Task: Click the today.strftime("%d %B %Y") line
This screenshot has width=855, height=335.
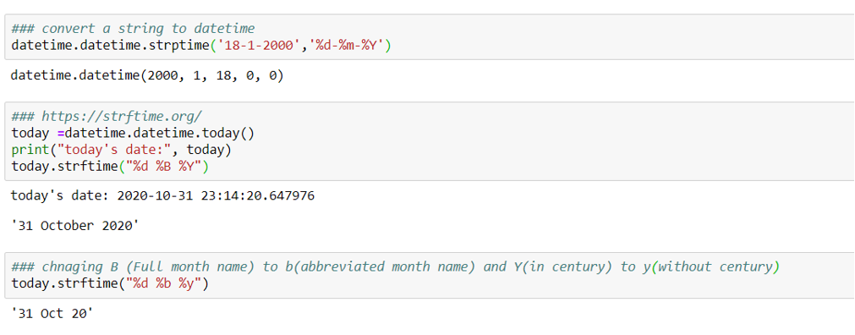Action: 110,165
